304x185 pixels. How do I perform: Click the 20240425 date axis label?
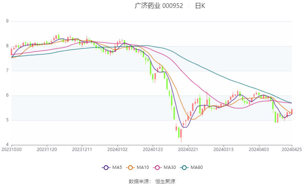pyautogui.click(x=292, y=150)
